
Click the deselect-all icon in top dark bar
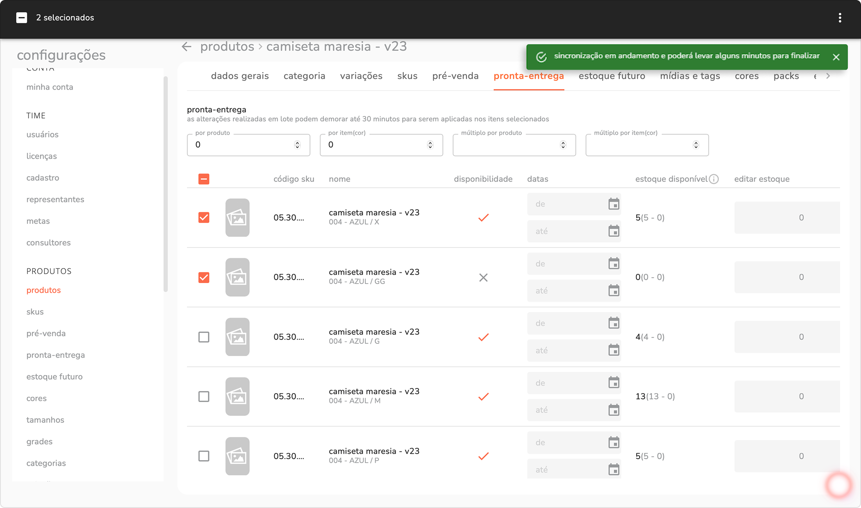(x=22, y=18)
